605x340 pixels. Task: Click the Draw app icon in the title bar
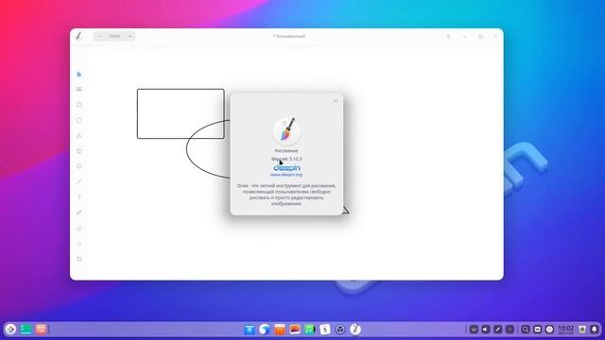78,36
